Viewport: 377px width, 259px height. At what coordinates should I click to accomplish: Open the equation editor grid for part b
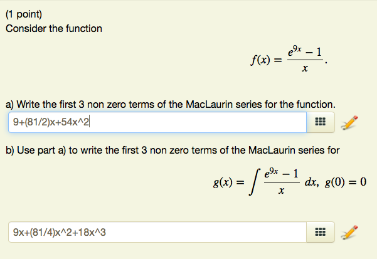[321, 232]
